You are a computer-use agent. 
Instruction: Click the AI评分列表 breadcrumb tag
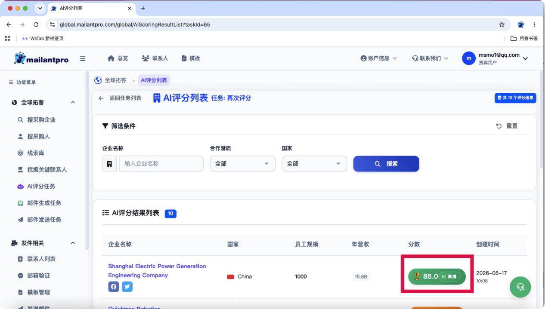click(x=155, y=80)
